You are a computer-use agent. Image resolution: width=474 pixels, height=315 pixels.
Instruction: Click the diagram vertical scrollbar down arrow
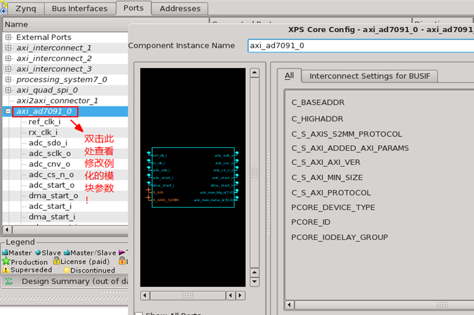click(255, 282)
